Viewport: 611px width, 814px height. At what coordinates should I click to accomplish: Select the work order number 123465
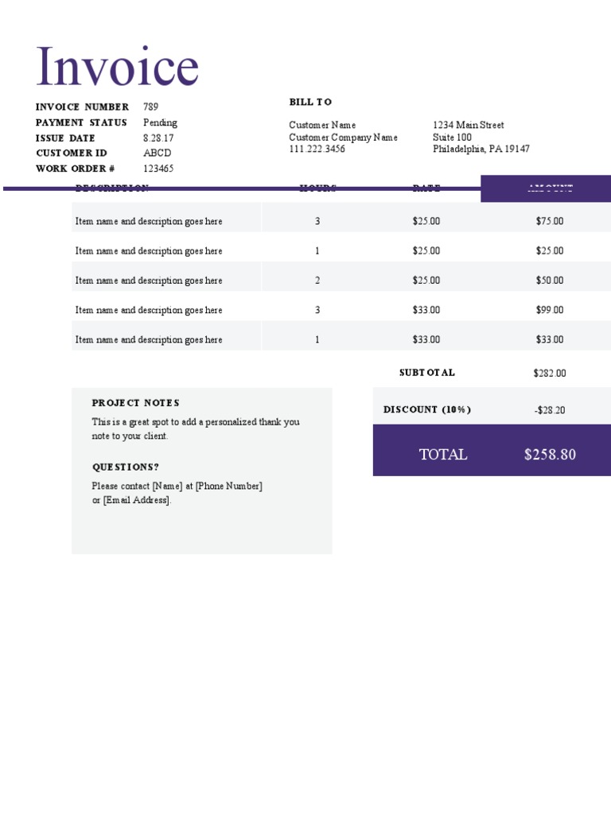point(158,169)
